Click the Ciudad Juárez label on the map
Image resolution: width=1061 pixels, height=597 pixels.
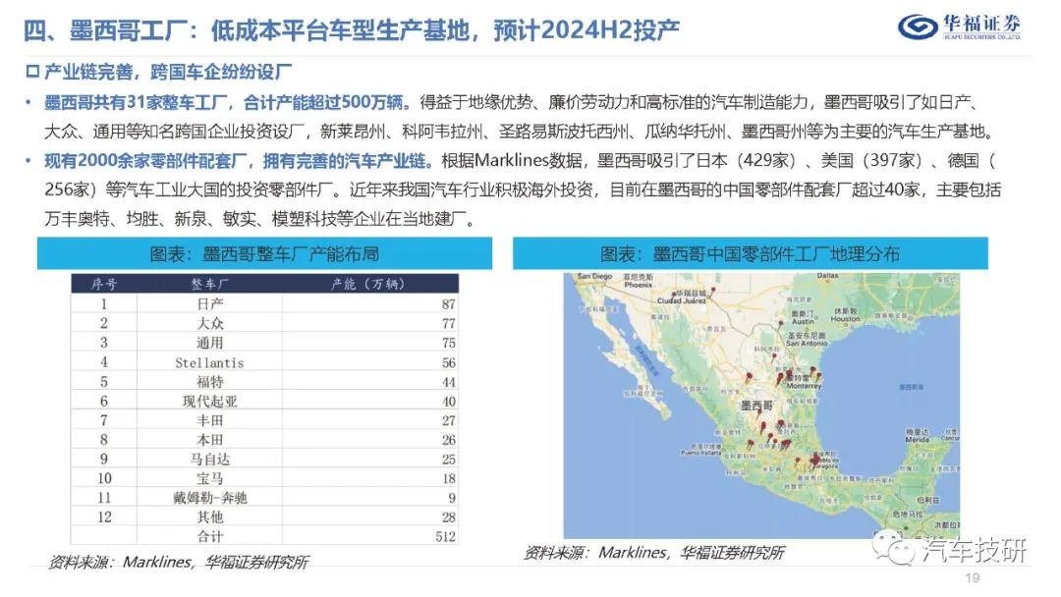click(682, 300)
